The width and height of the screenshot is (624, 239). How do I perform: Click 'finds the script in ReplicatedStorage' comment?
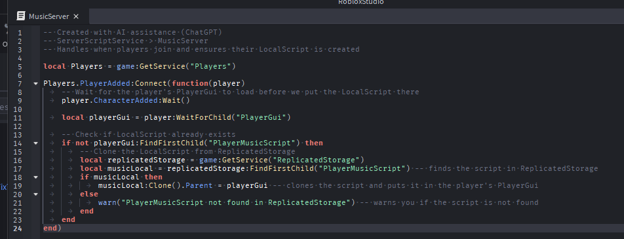coord(506,169)
